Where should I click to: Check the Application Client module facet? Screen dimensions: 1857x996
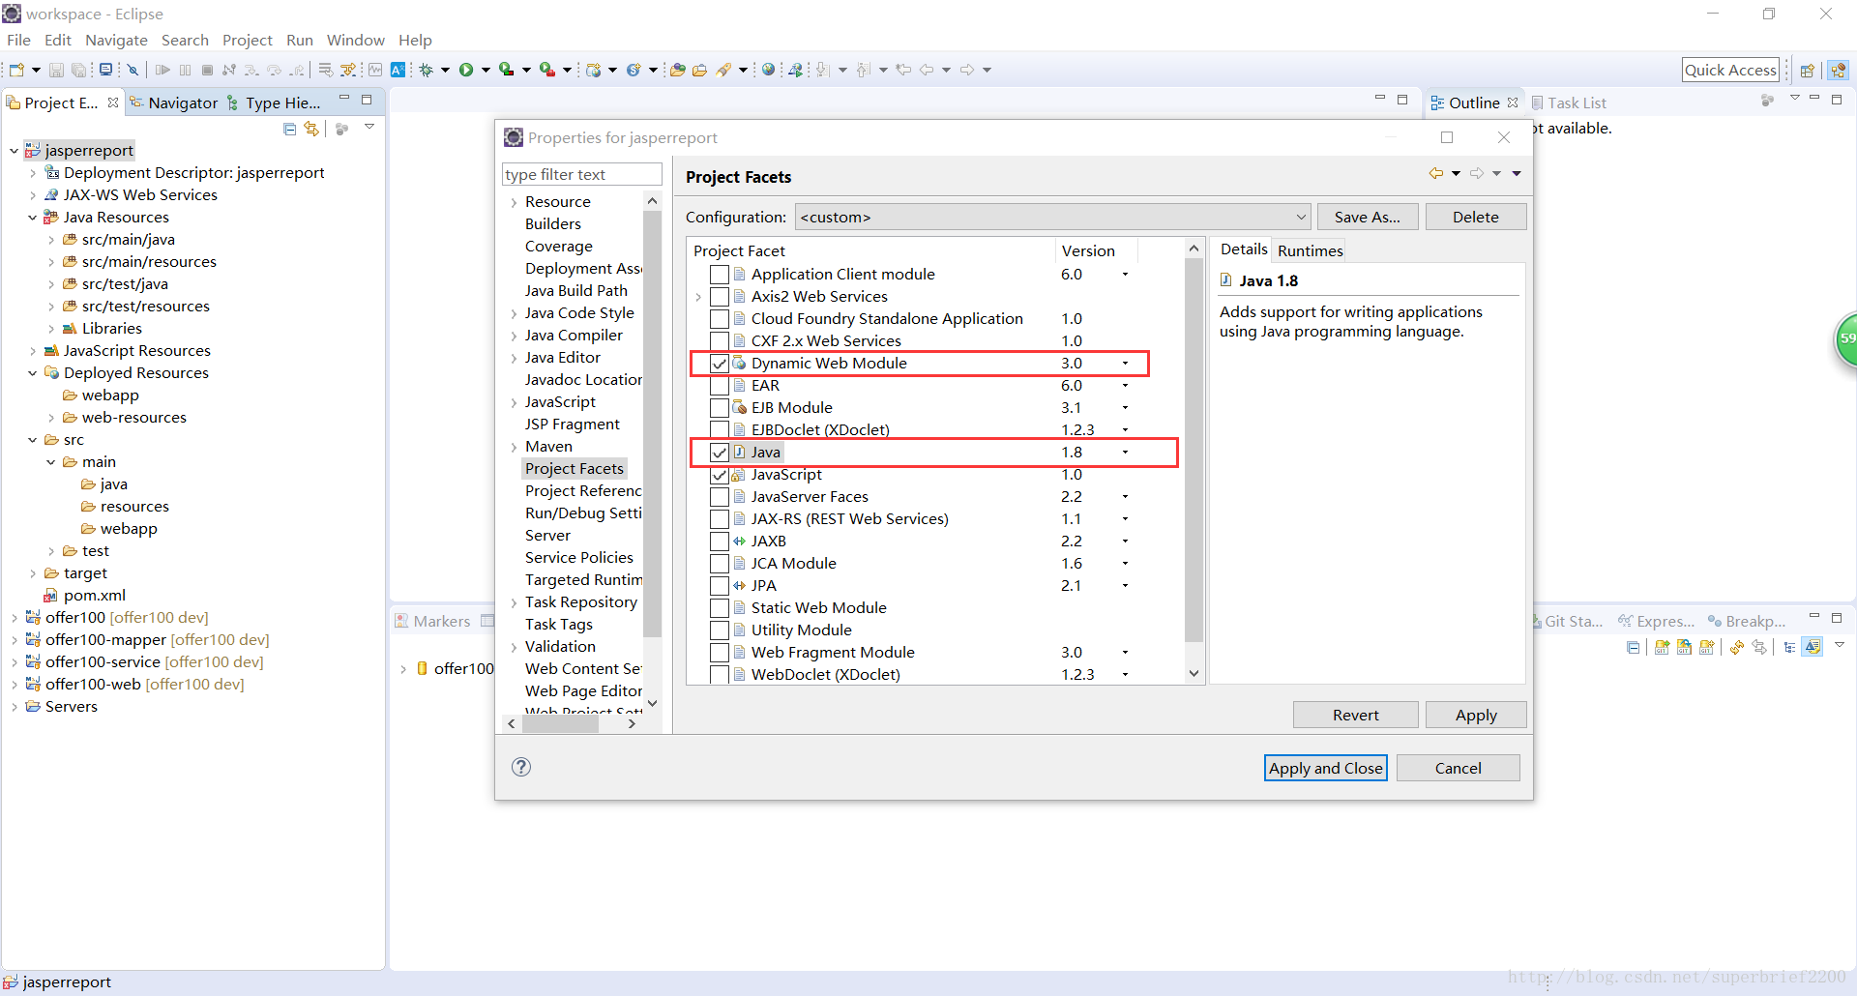[x=719, y=275]
